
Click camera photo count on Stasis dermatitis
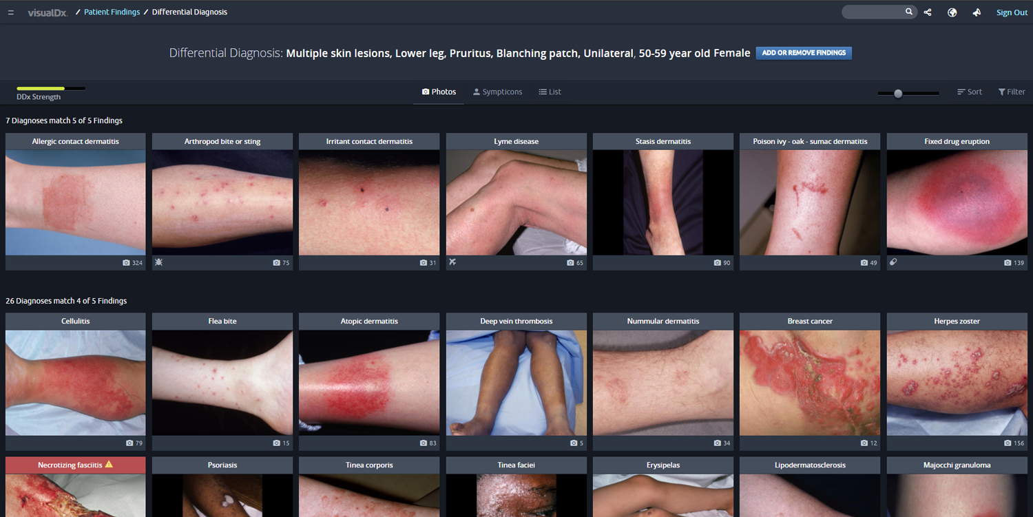(x=722, y=263)
